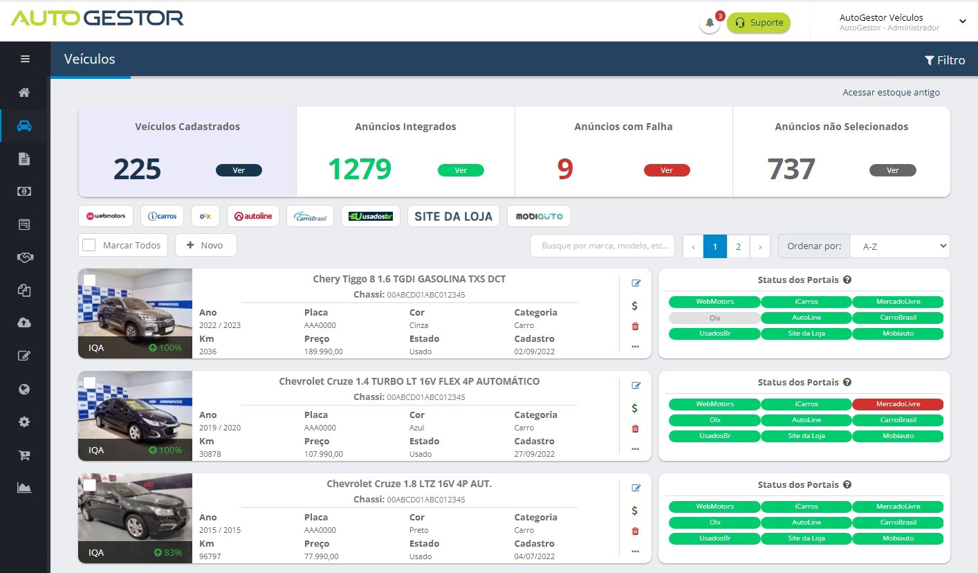Filter by the Mobiauto portal
The width and height of the screenshot is (978, 573).
click(539, 216)
